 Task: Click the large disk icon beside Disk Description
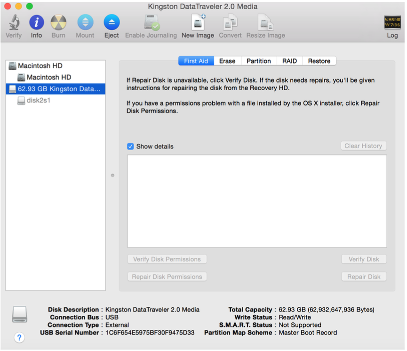19,314
